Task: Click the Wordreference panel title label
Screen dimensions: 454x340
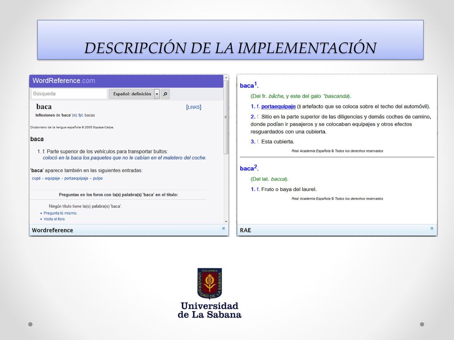Action: point(52,230)
